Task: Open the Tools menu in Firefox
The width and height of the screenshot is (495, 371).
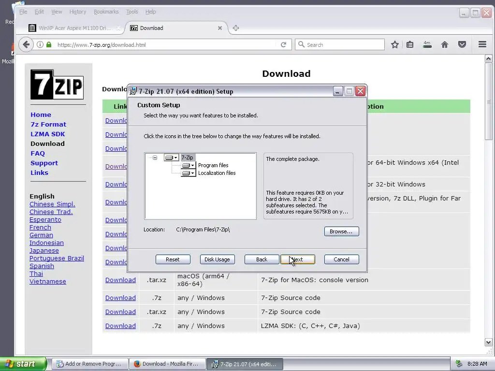Action: 132,12
